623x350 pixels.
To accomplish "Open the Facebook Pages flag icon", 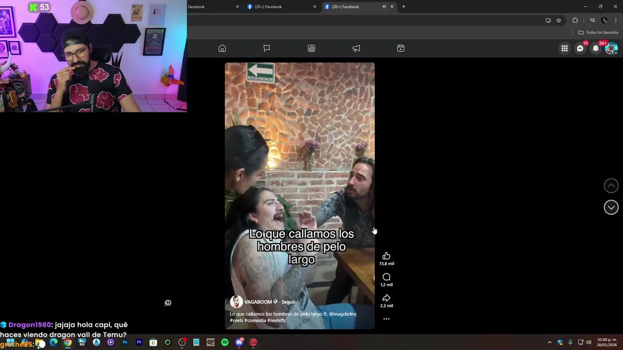I will (267, 48).
